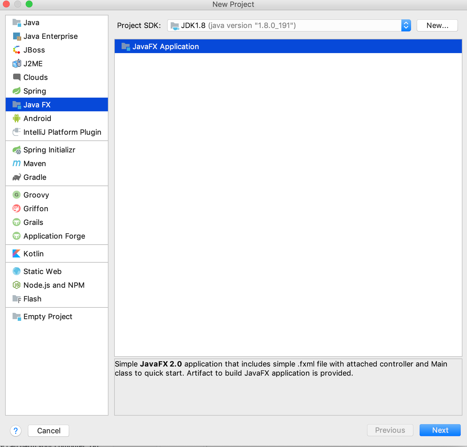The height and width of the screenshot is (447, 467).
Task: Choose 'Application Forge' entry
Action: 57,236
